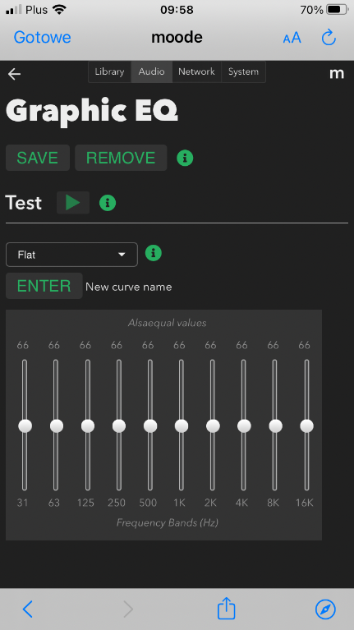The height and width of the screenshot is (630, 354).
Task: Switch to the Library tab
Action: click(109, 72)
